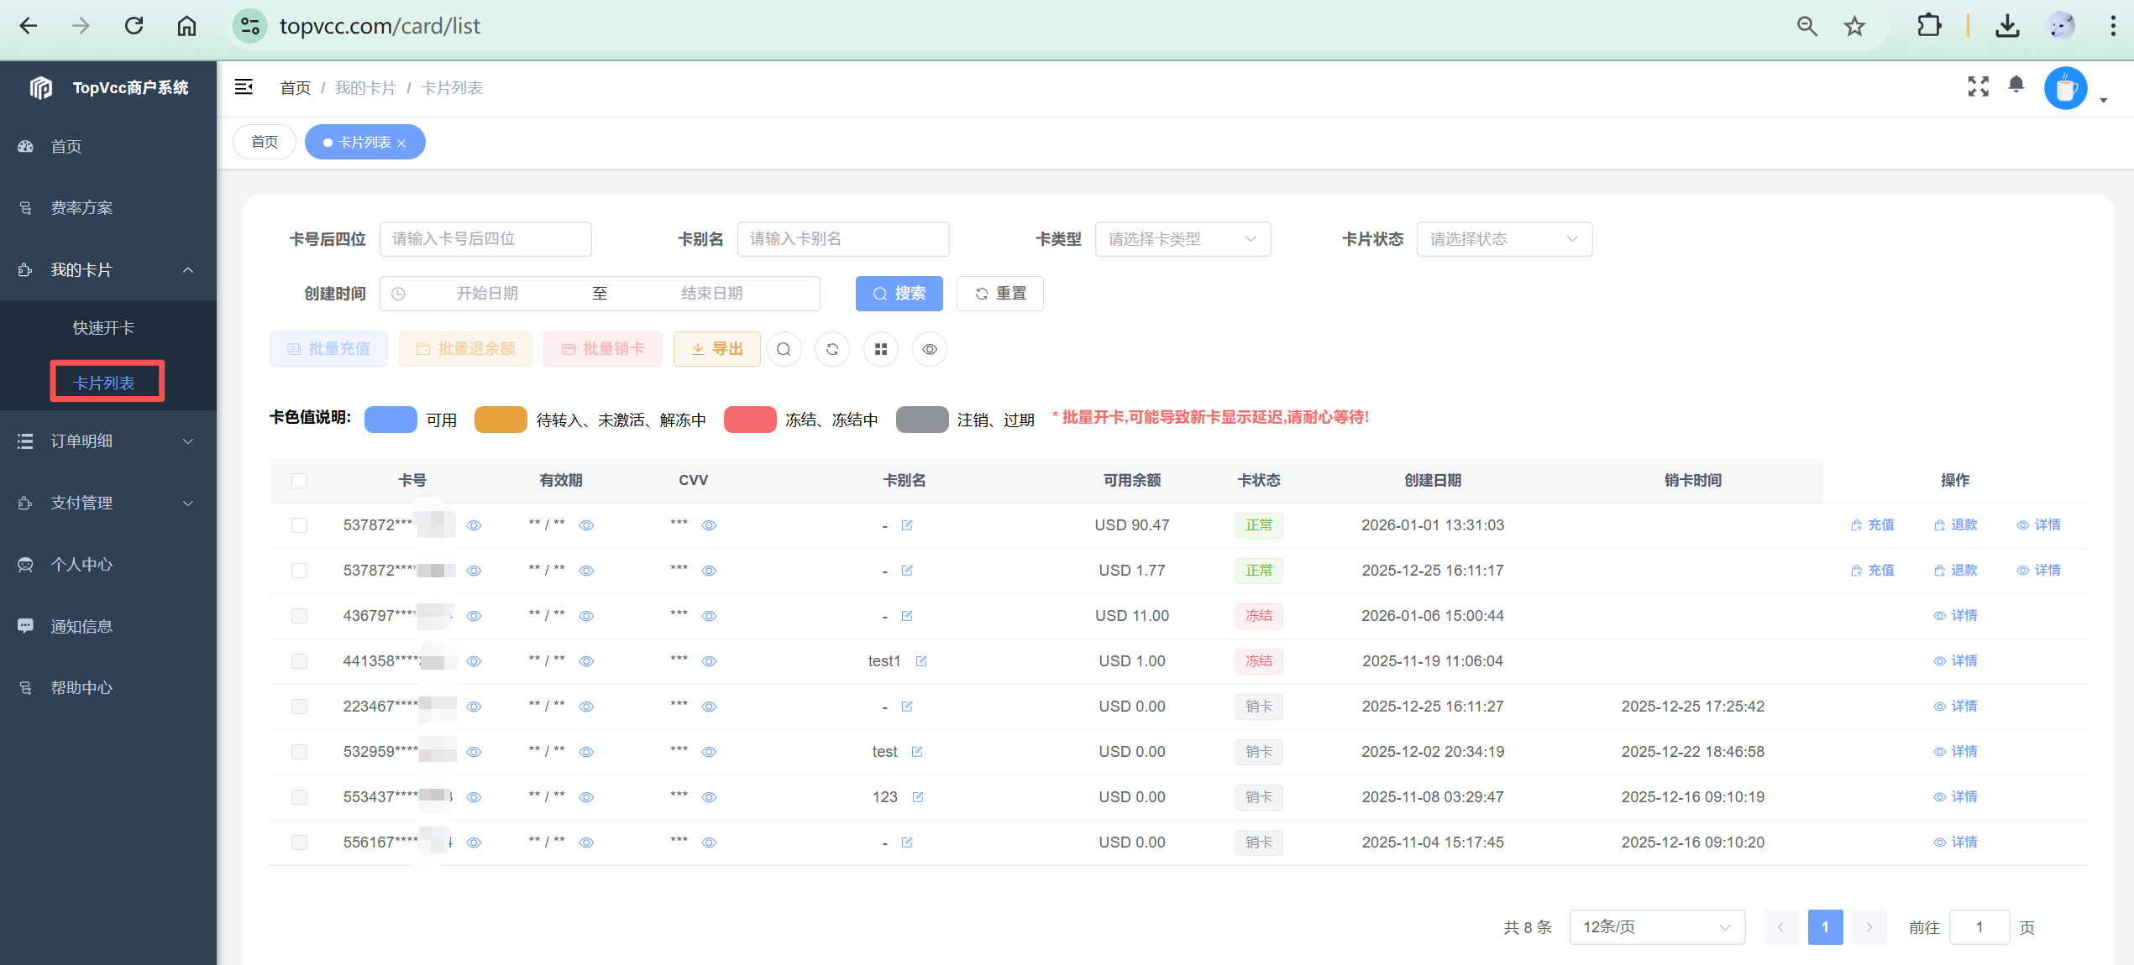Click the circular refresh icon in the toolbar
Viewport: 2134px width, 965px height.
click(x=831, y=349)
